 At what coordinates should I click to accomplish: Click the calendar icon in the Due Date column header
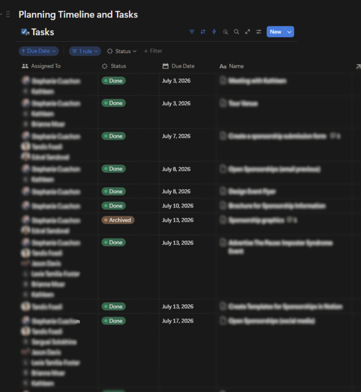click(166, 66)
